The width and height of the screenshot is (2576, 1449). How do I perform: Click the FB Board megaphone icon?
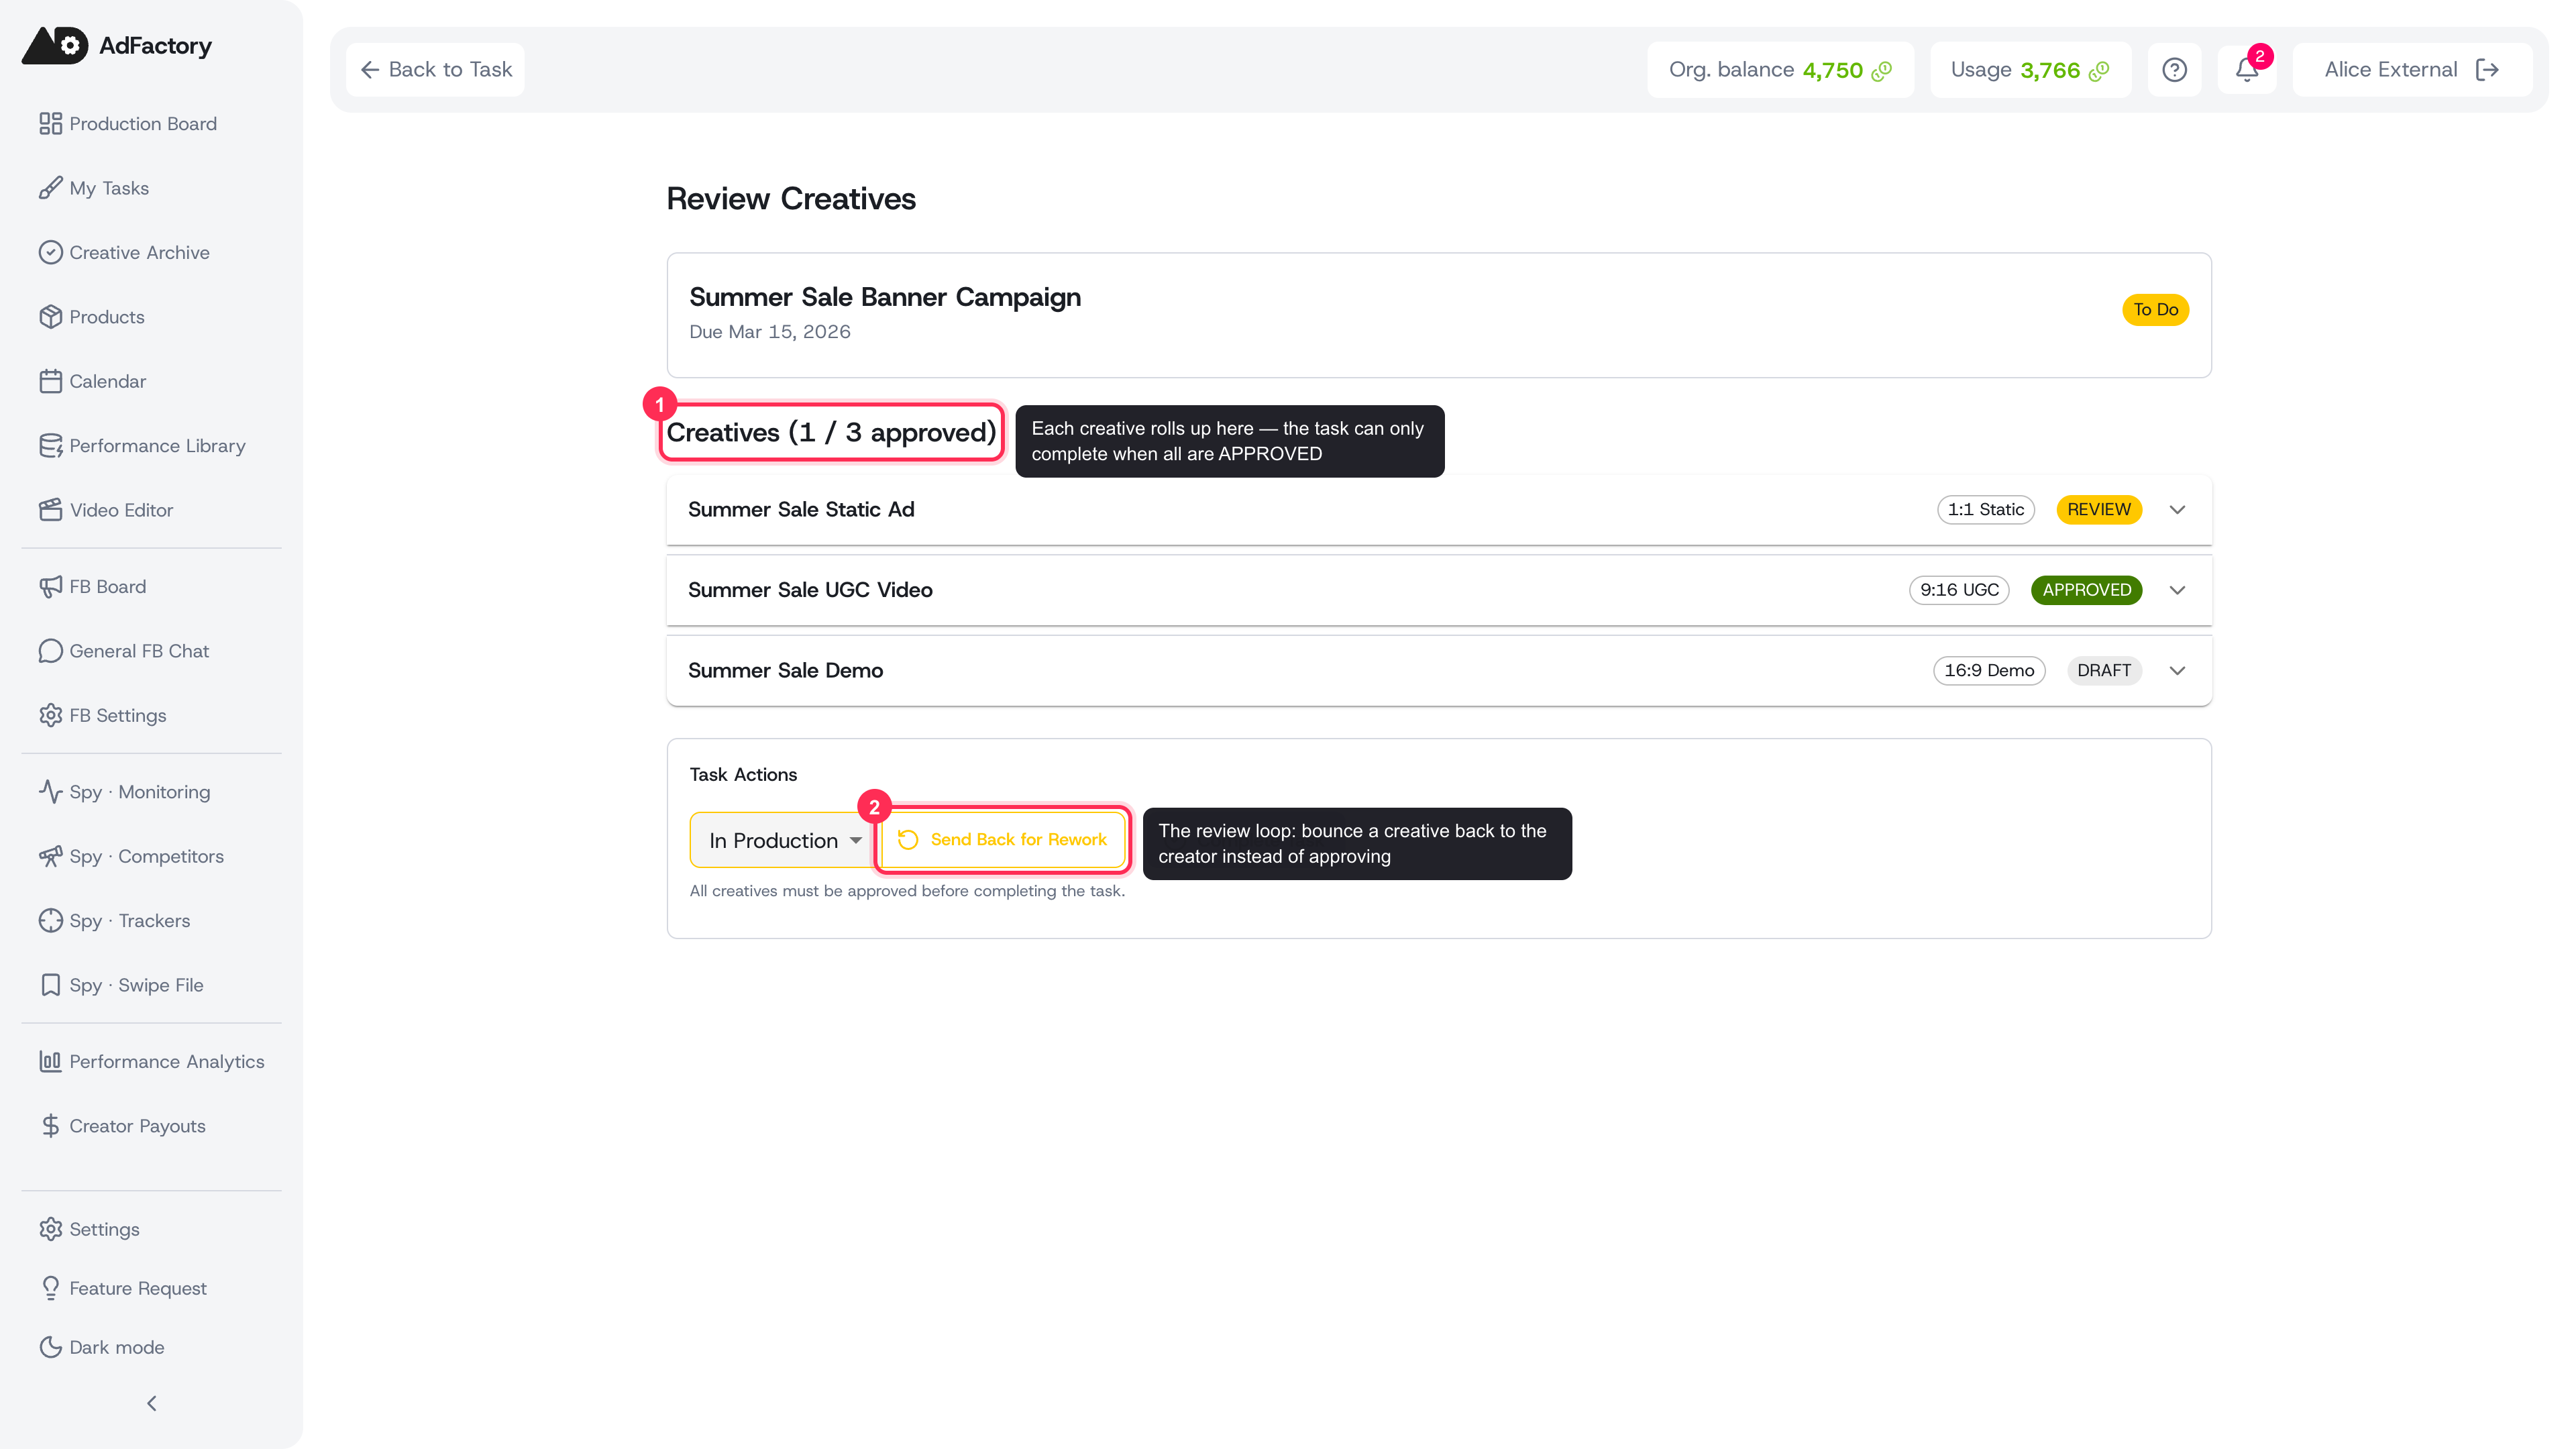50,587
